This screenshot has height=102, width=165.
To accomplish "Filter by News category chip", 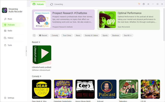I will (x=78, y=35).
